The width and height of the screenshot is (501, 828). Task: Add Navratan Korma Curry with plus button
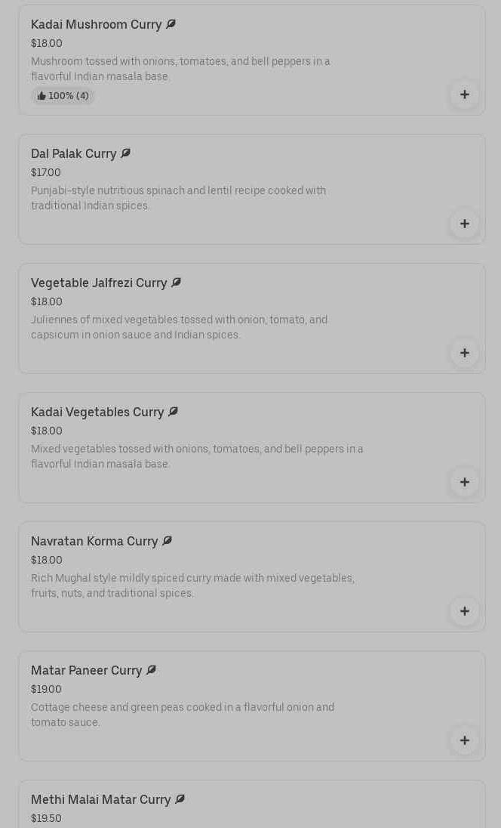tap(464, 611)
